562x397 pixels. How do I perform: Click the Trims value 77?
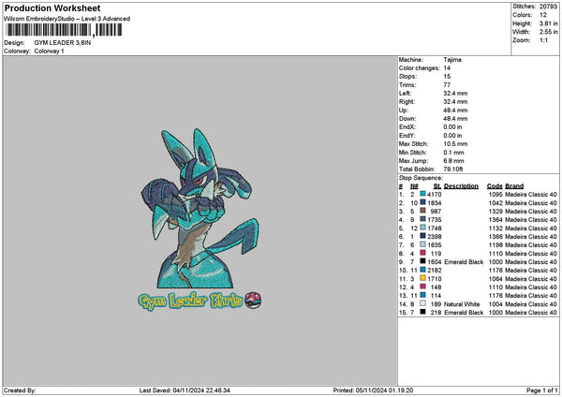point(447,85)
